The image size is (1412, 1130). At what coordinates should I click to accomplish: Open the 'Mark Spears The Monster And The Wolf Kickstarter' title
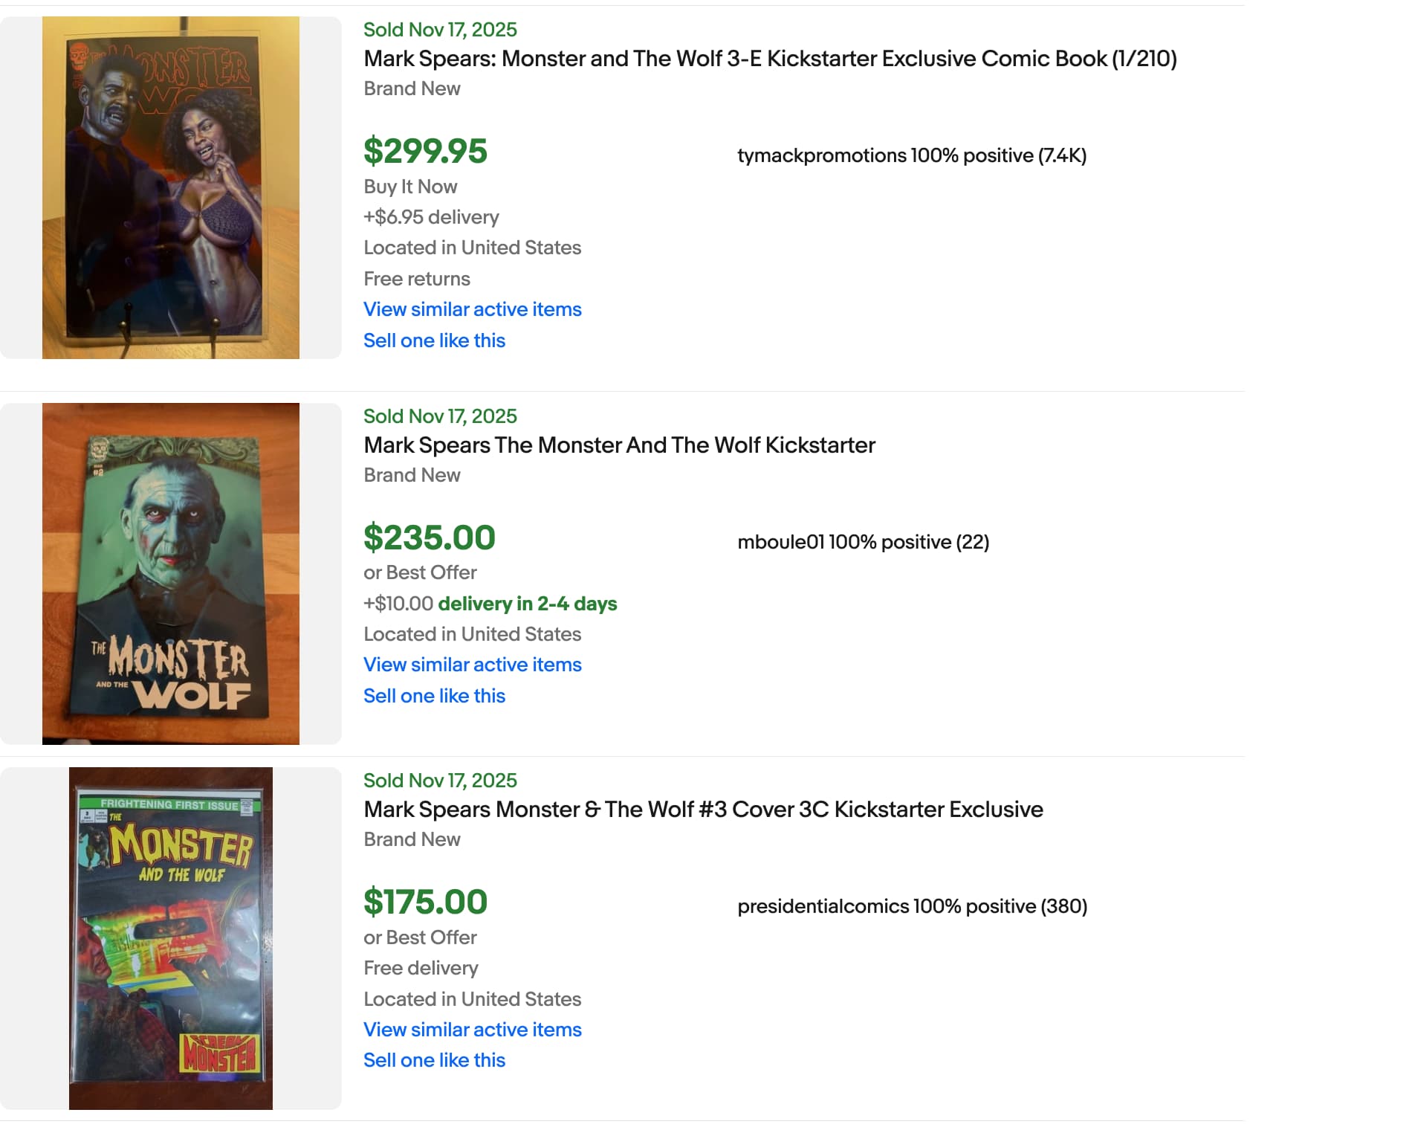619,445
